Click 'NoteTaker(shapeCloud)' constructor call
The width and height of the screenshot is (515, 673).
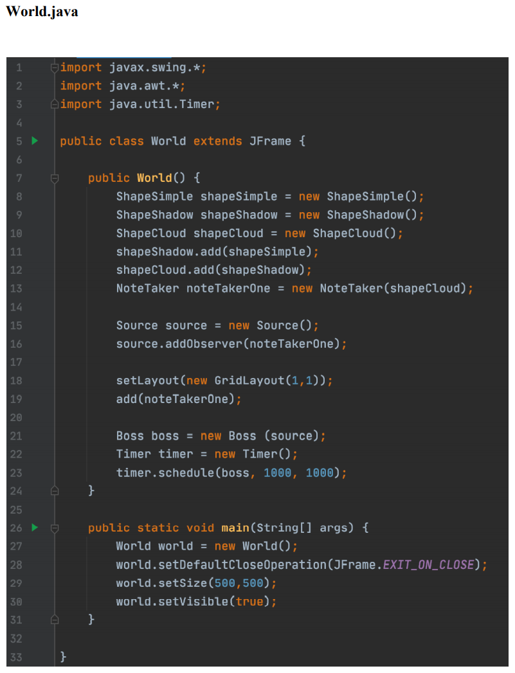point(393,289)
